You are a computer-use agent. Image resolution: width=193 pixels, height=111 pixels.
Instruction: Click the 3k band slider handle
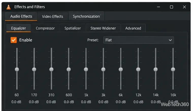click(x=103, y=69)
